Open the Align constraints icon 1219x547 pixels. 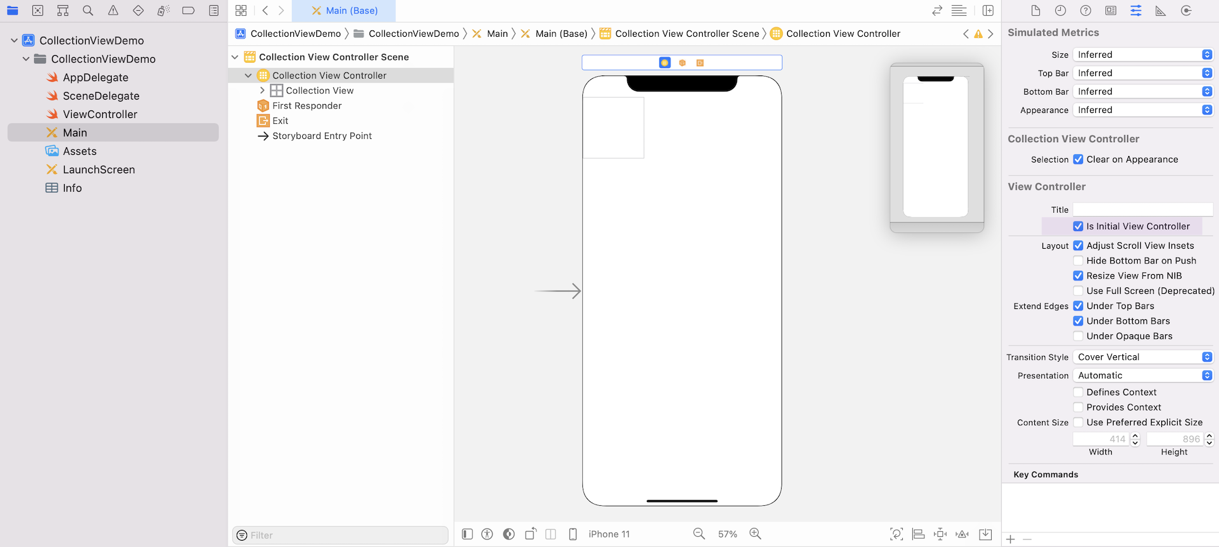coord(918,534)
